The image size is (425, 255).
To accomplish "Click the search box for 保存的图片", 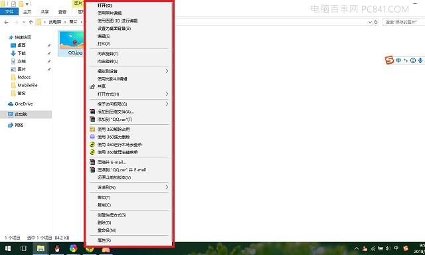I will 403,22.
